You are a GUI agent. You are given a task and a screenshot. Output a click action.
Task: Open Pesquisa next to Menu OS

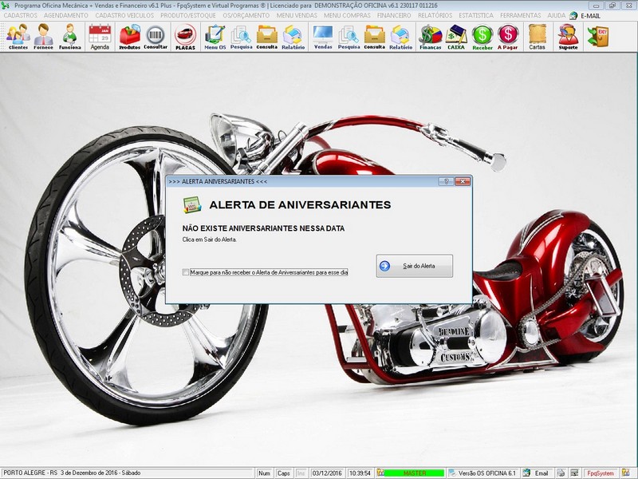pyautogui.click(x=242, y=37)
